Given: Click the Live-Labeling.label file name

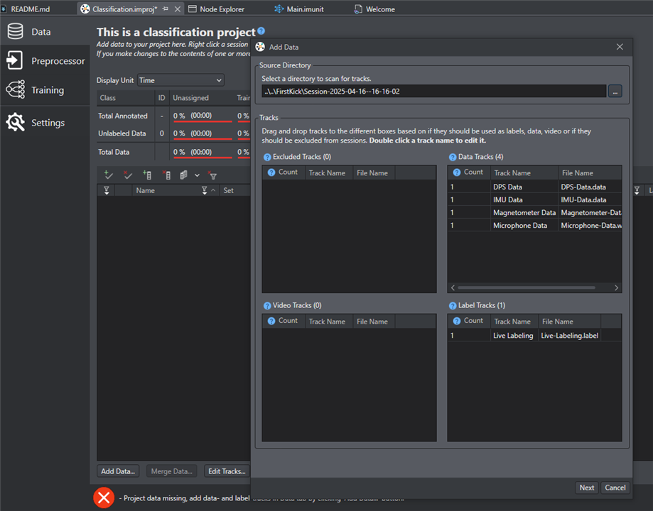Looking at the screenshot, I should 569,336.
